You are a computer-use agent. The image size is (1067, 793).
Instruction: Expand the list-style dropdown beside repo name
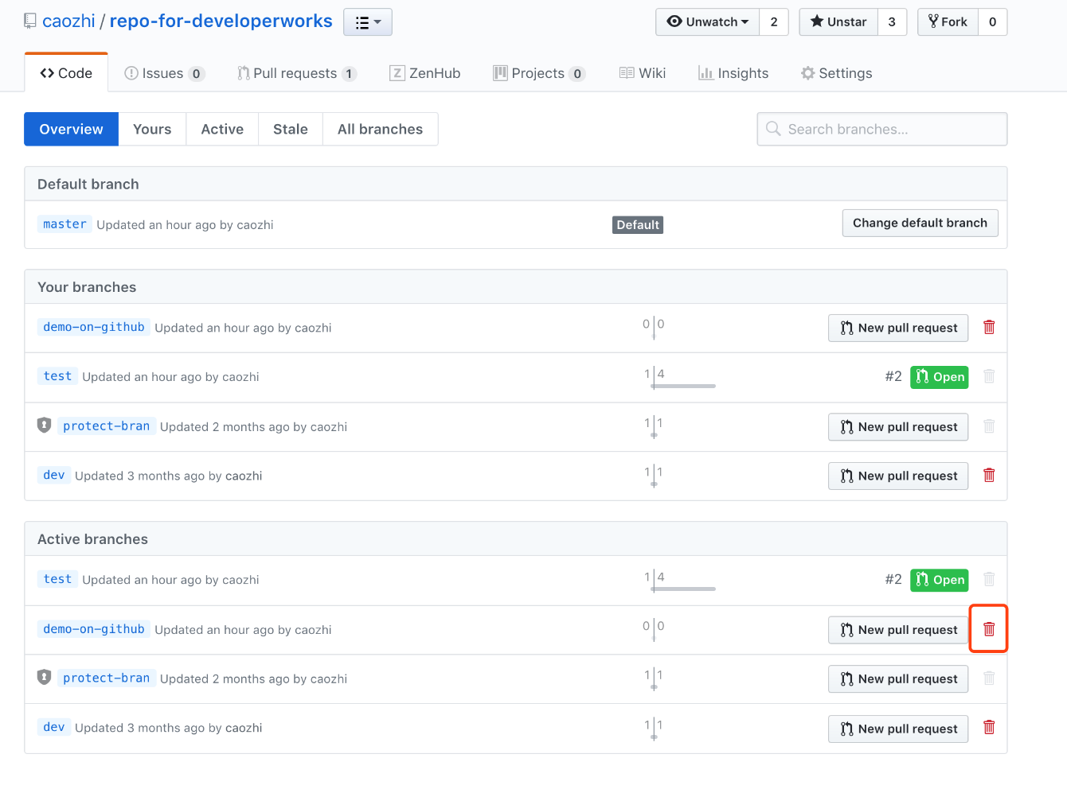(x=367, y=22)
